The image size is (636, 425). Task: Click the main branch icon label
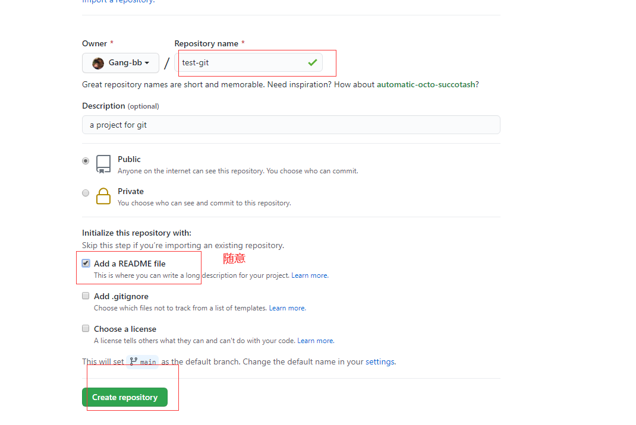tap(143, 362)
